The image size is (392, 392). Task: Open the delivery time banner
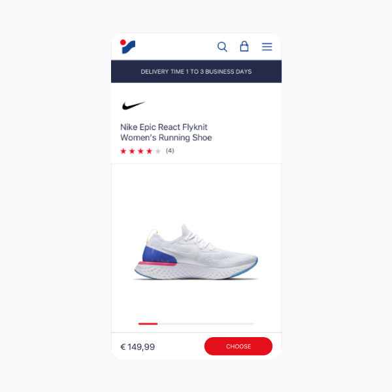coord(196,71)
